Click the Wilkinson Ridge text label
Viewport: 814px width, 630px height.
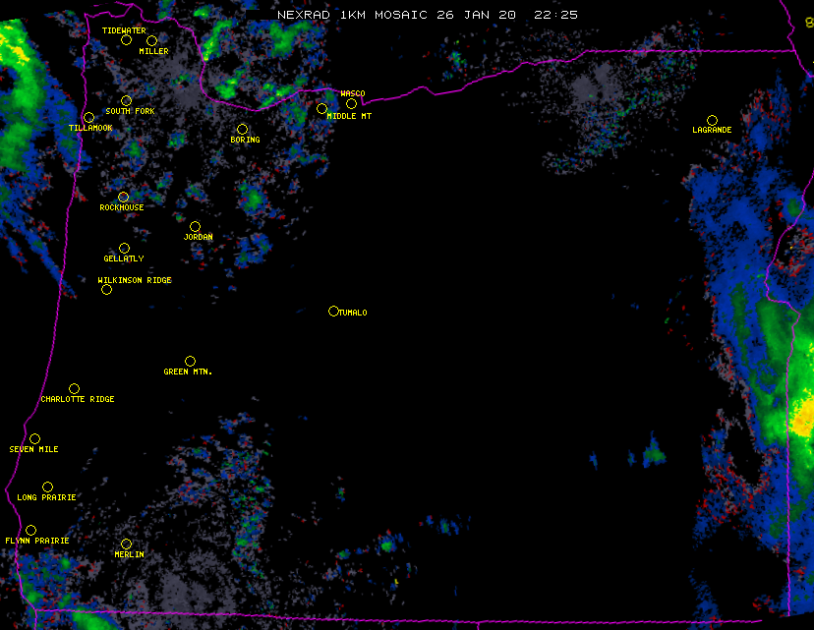pyautogui.click(x=135, y=280)
